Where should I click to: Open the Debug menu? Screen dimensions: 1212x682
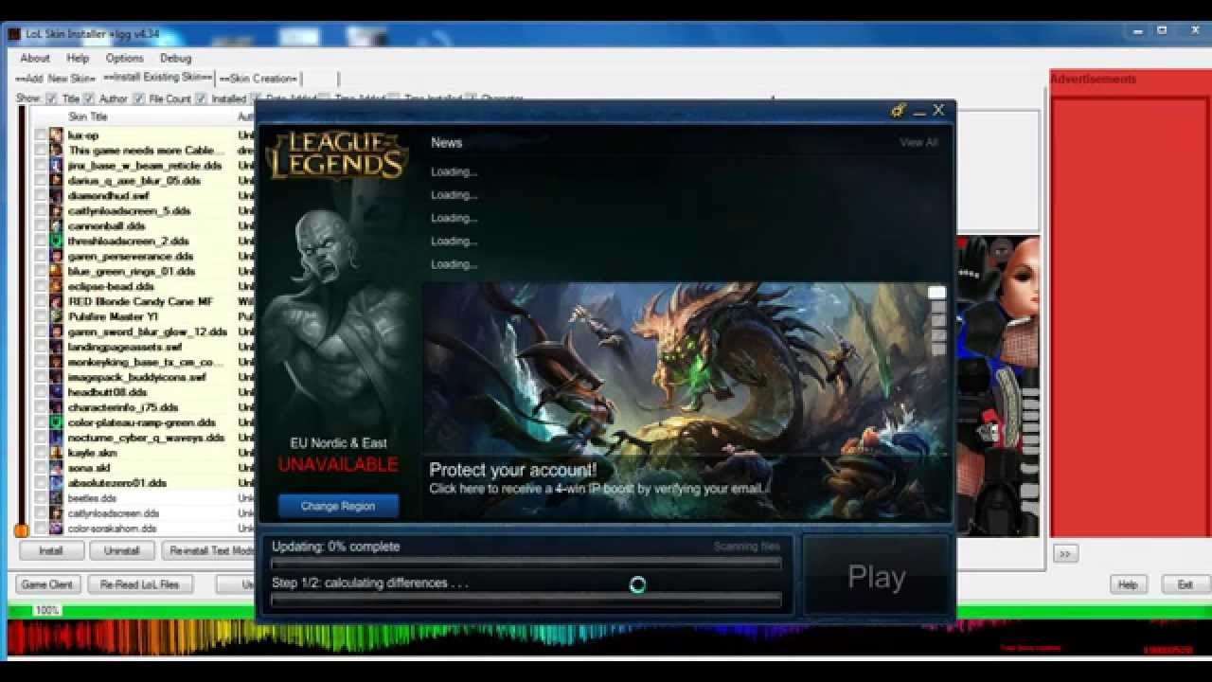tap(175, 58)
